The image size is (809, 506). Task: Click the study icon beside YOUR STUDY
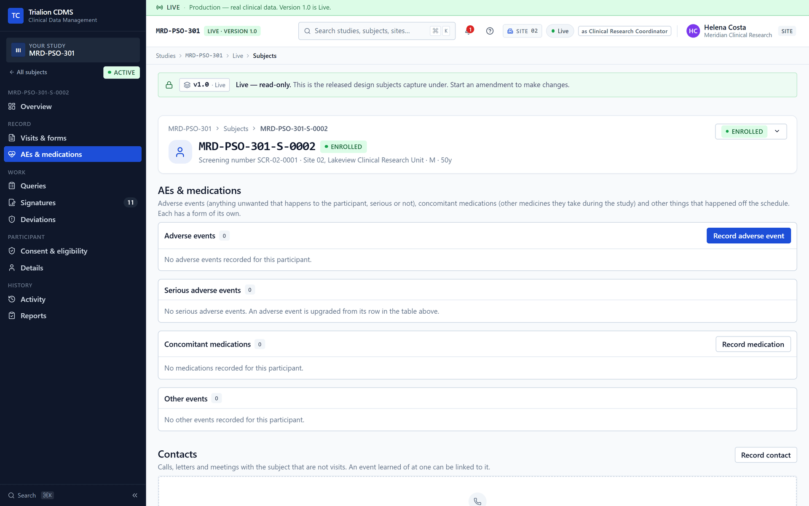[x=18, y=50]
